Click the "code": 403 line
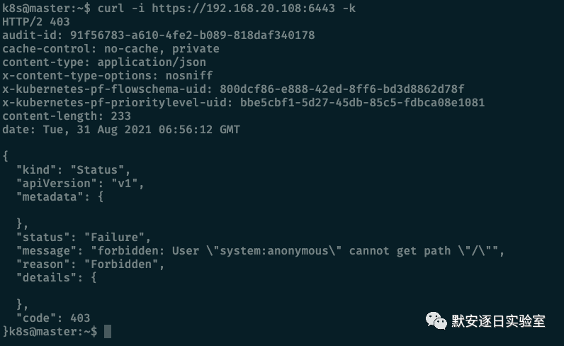This screenshot has height=346, width=564. [53, 318]
